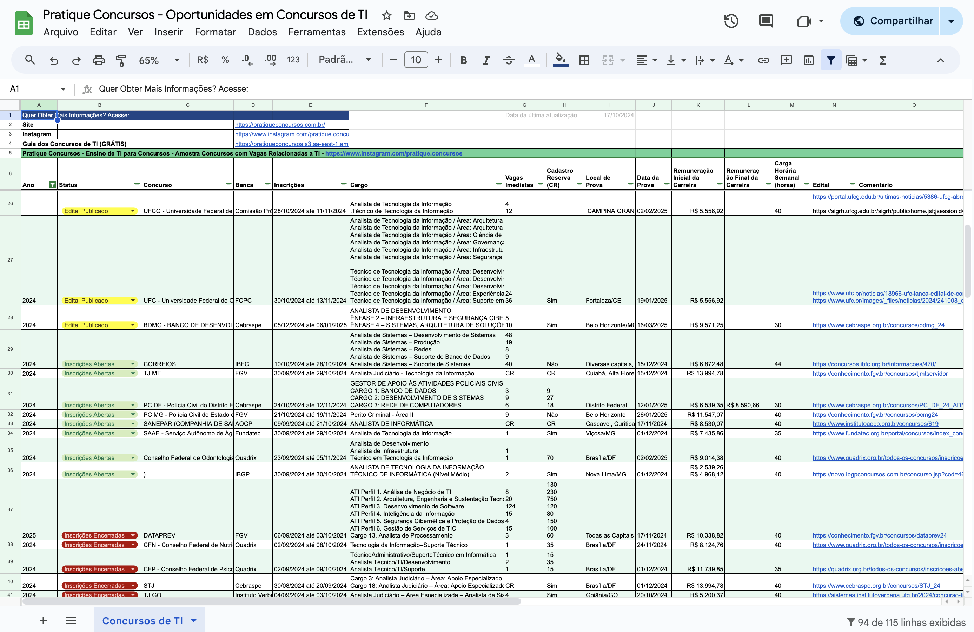Click the vertical scrollbar thumb
974x632 pixels.
coord(967,261)
